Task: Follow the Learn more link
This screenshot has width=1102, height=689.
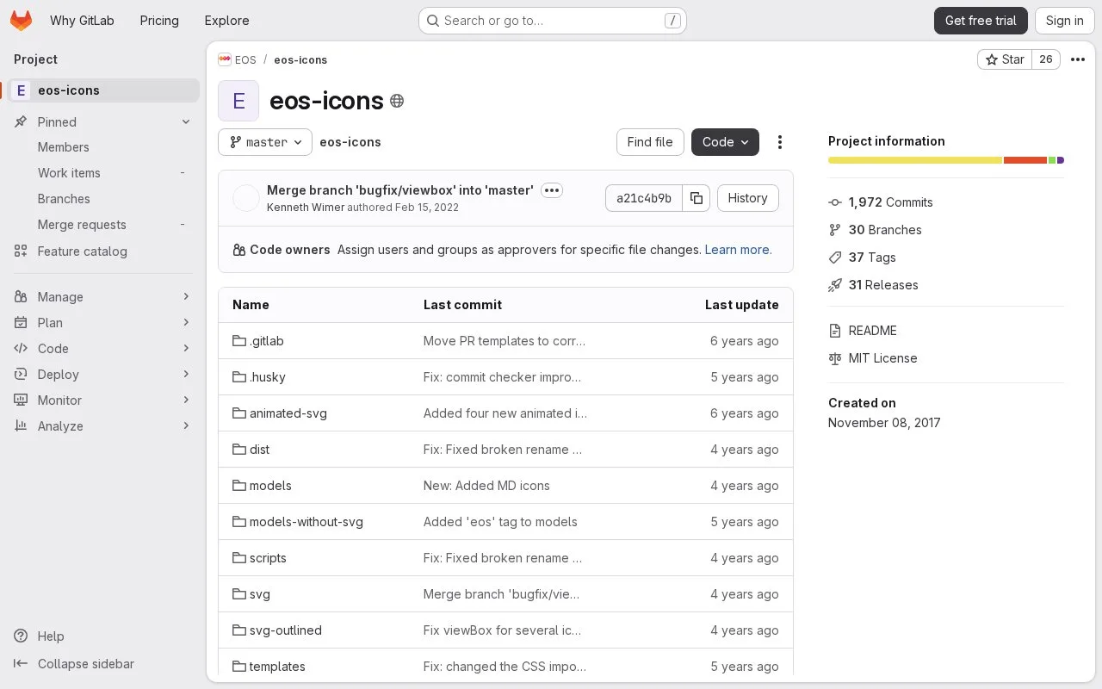Action: (738, 250)
